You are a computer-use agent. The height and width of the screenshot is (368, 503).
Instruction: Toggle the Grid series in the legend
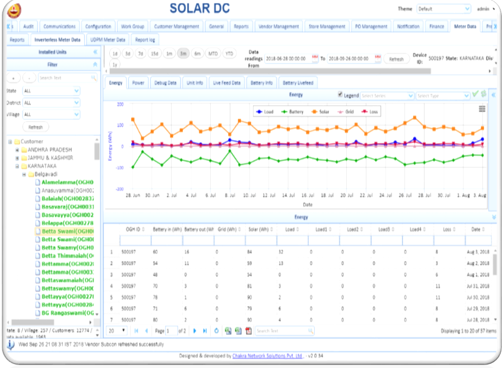[346, 112]
